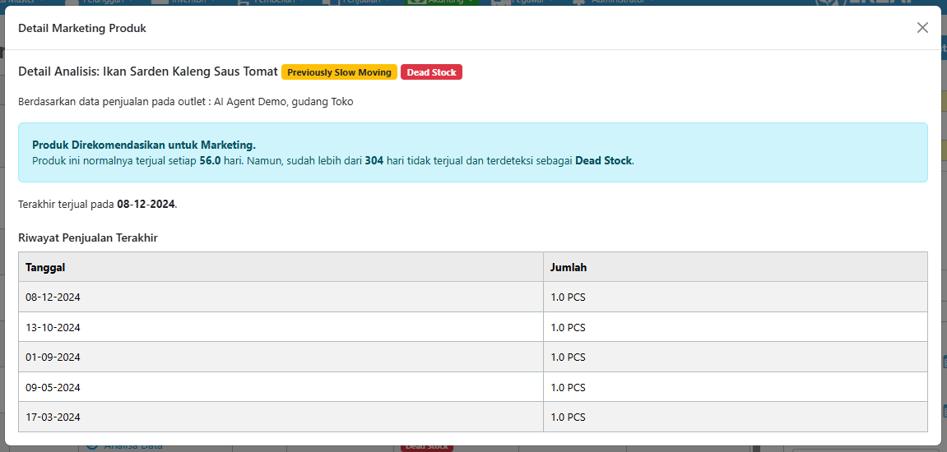Select the Tanggal column header
947x452 pixels.
coord(45,267)
